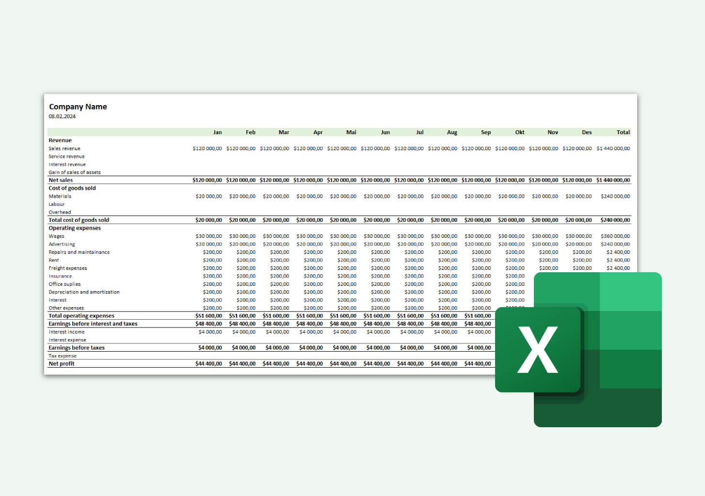Select the Earnings before taxes heading
The width and height of the screenshot is (705, 496).
76,347
